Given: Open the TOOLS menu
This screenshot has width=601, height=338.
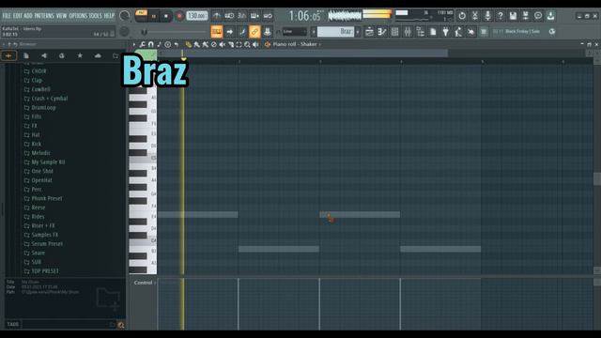Looking at the screenshot, I should (96, 16).
